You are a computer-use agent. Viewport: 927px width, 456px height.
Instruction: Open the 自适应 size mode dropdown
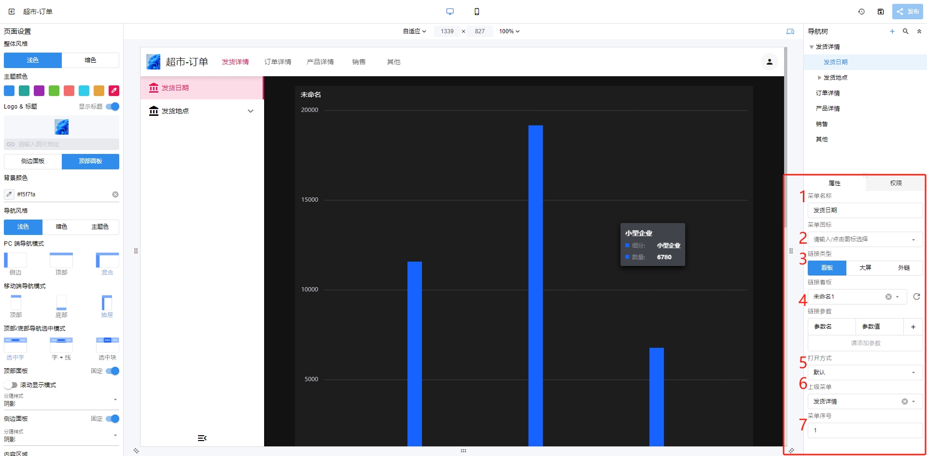415,31
